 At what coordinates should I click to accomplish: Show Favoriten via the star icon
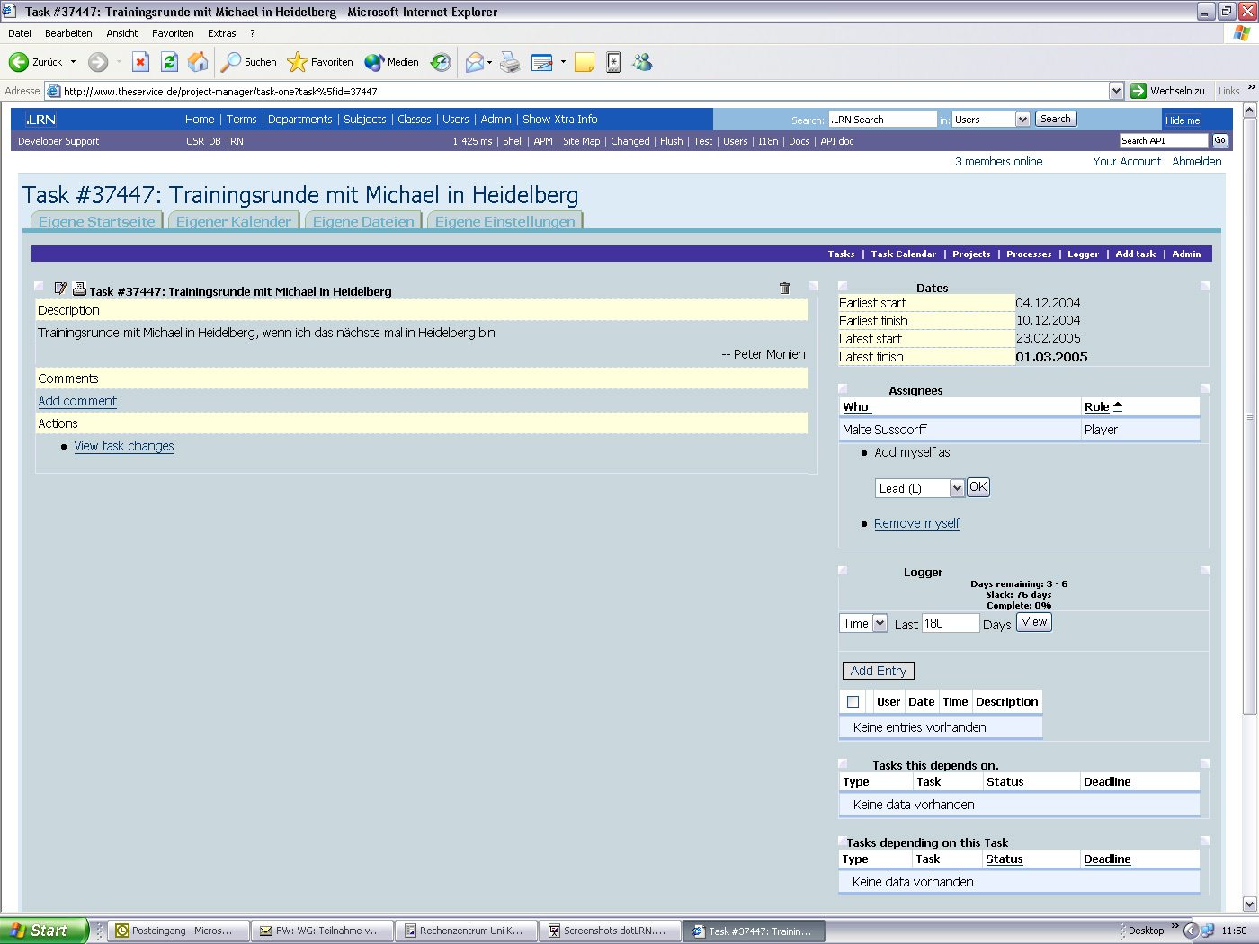297,61
